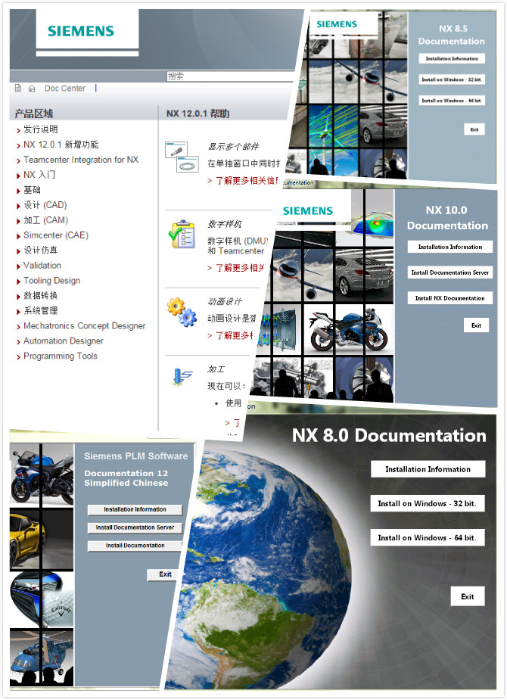
Task: Expand the 设计 (CAD) tree arrow
Action: [x=18, y=207]
